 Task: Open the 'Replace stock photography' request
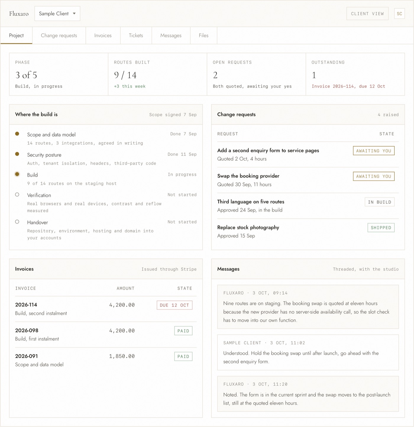308,232
